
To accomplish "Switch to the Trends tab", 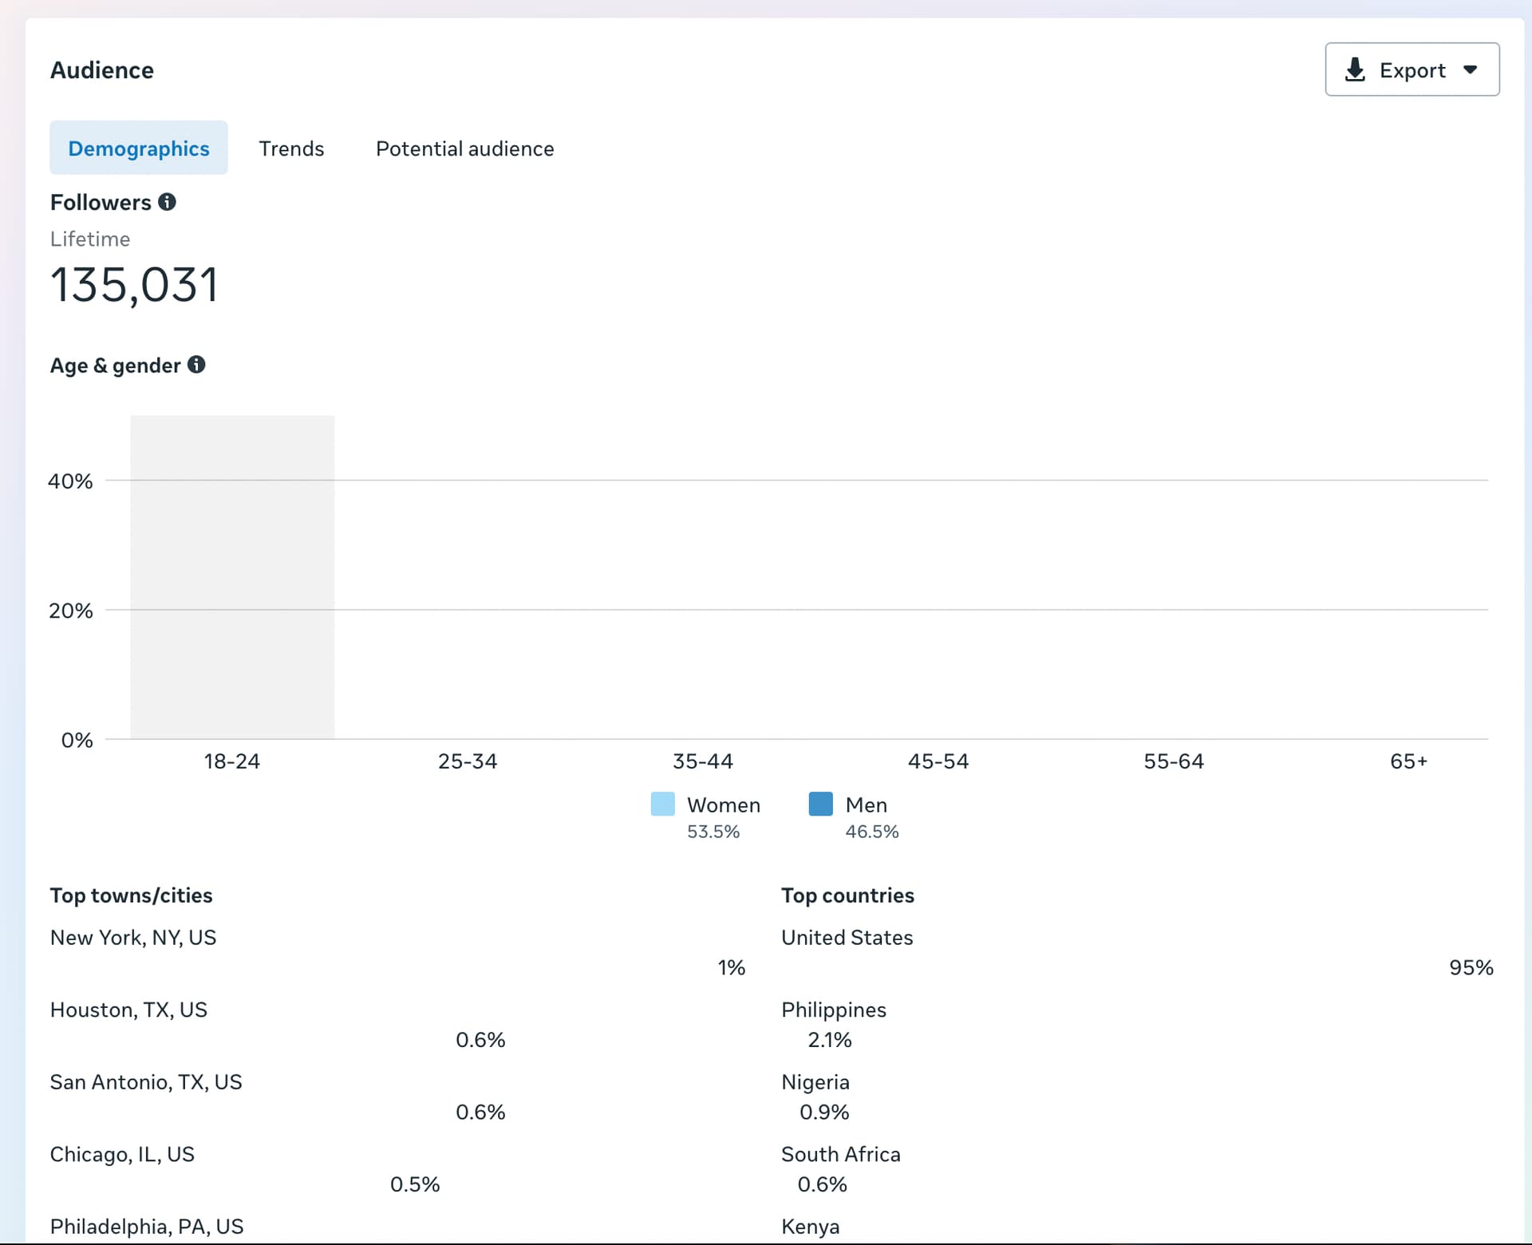I will tap(291, 148).
